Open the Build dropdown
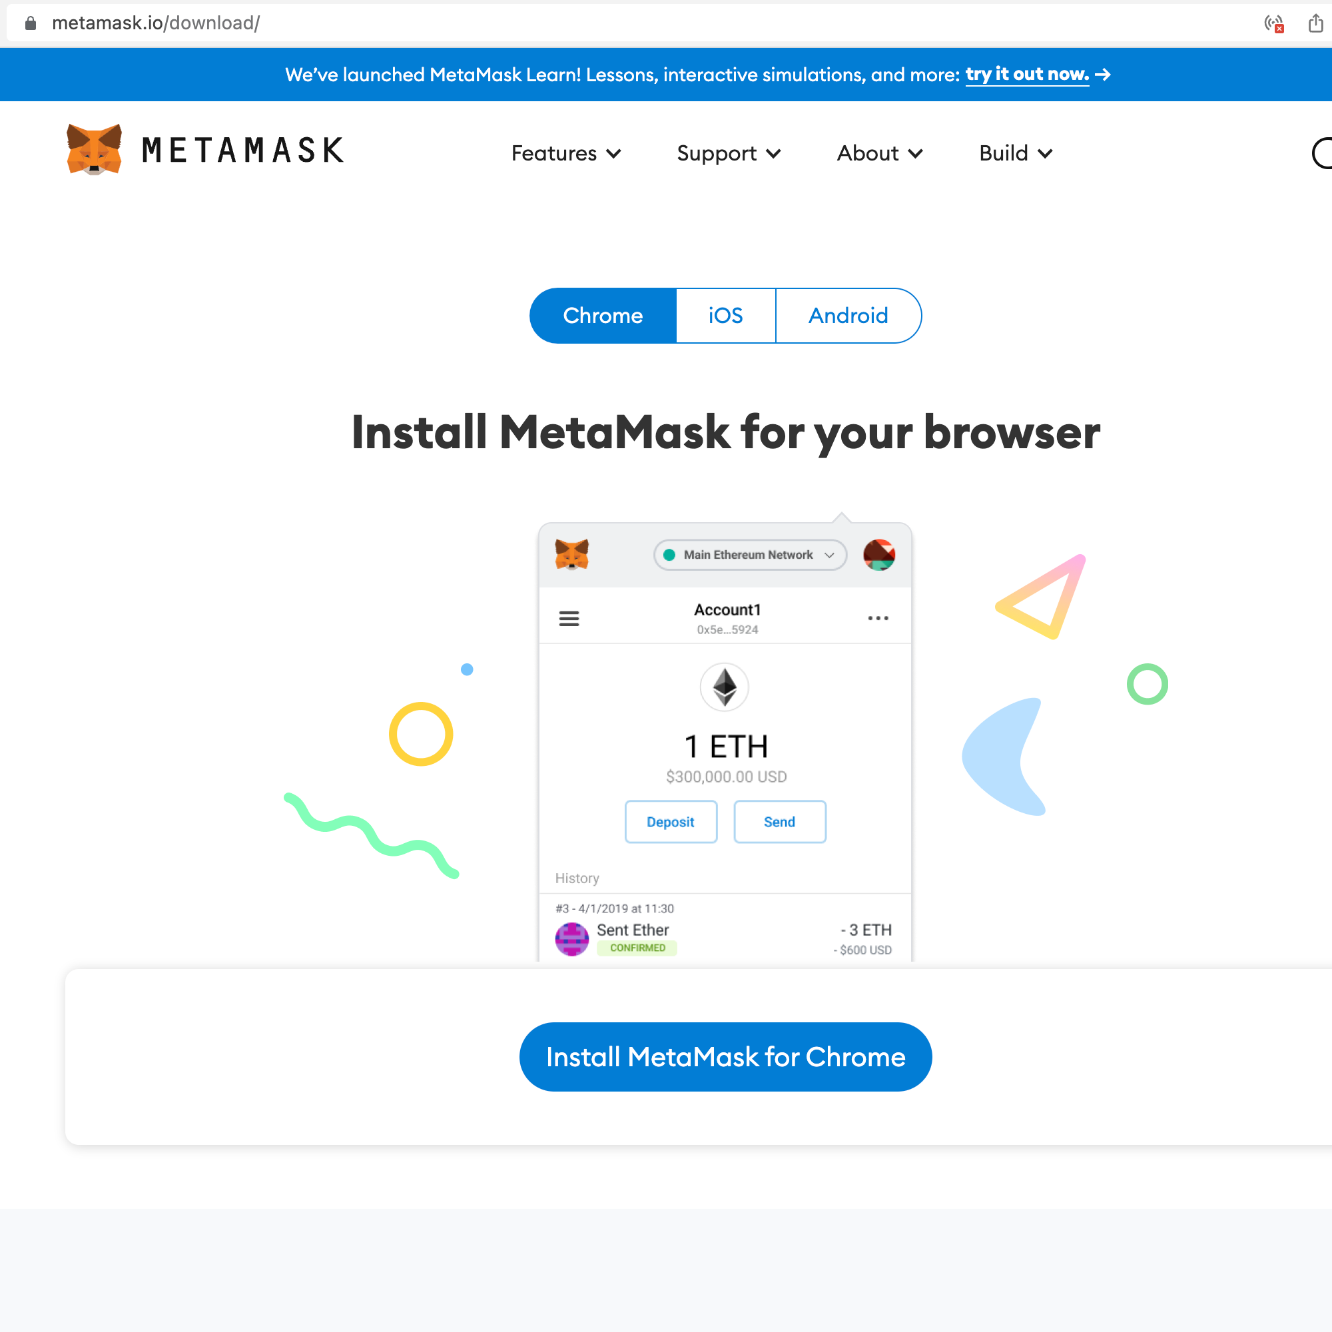Viewport: 1332px width, 1332px height. 1016,153
